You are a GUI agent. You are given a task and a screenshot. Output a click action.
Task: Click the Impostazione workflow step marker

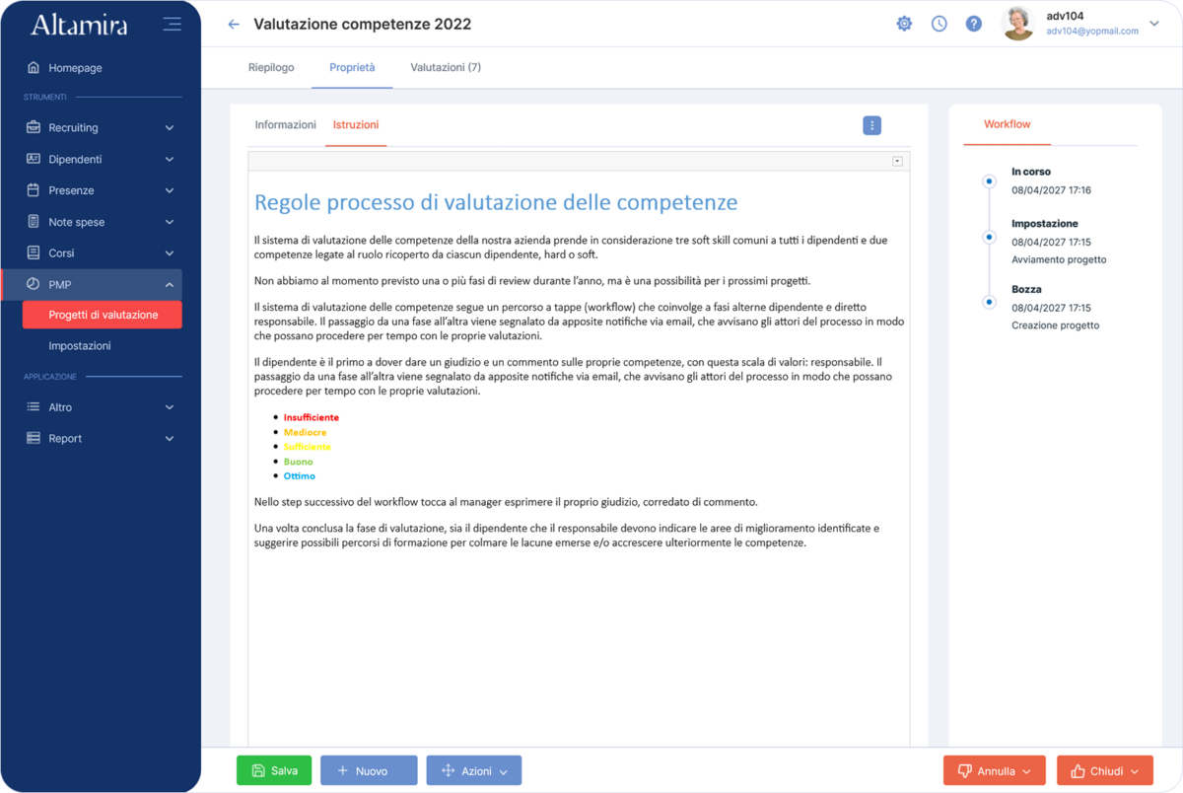[989, 238]
